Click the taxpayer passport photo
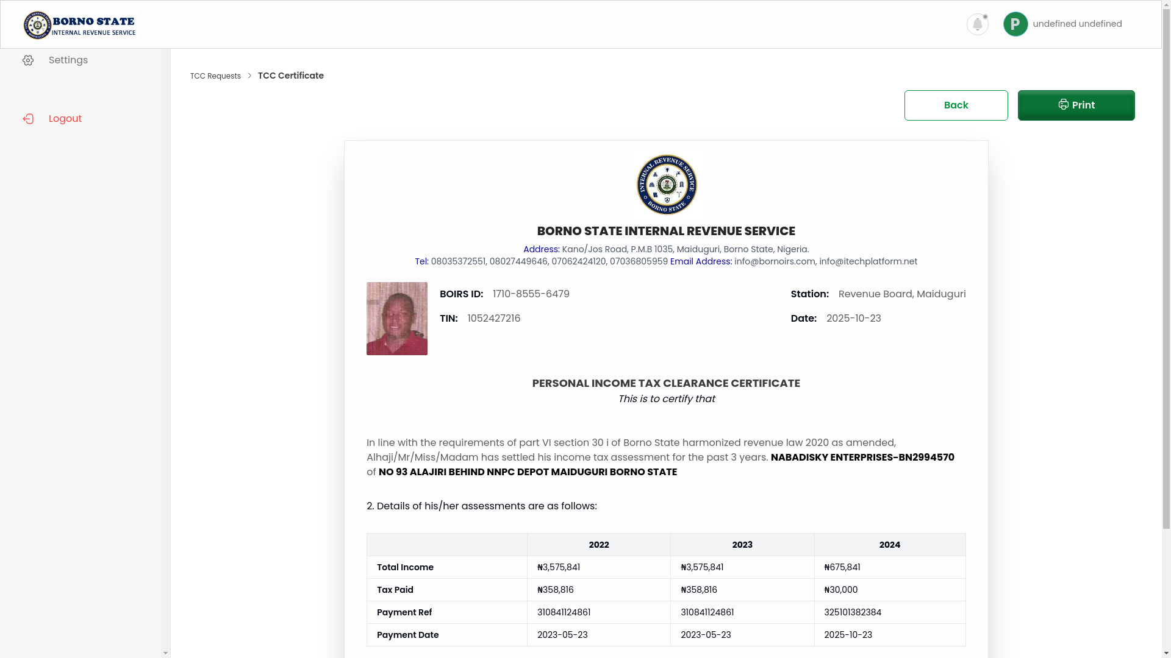The height and width of the screenshot is (658, 1171). click(396, 319)
